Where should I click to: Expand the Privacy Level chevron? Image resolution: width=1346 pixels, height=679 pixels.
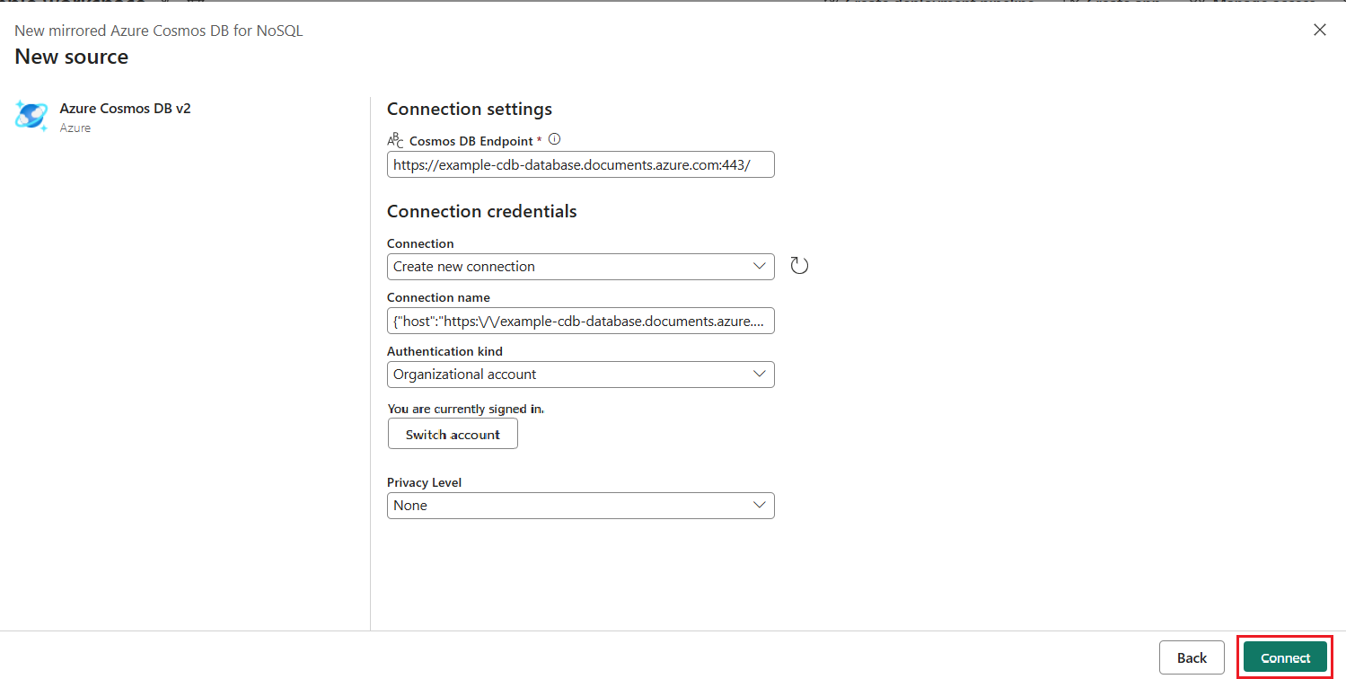759,505
